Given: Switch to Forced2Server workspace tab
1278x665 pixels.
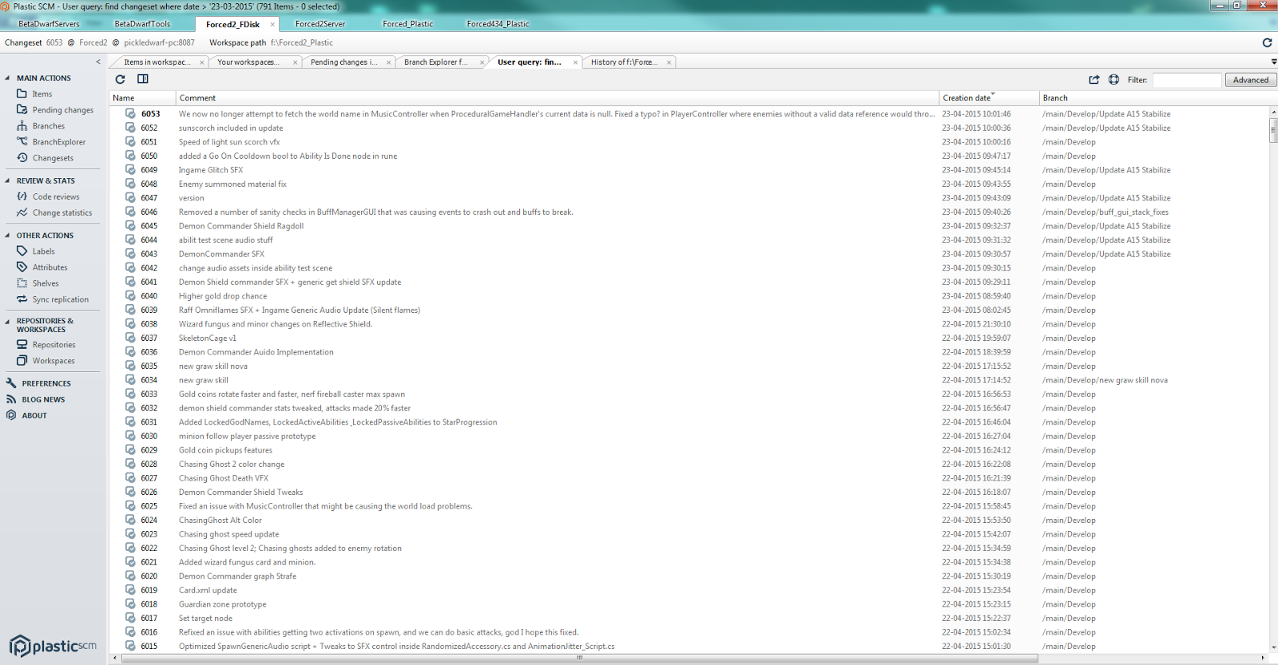Looking at the screenshot, I should [x=320, y=24].
